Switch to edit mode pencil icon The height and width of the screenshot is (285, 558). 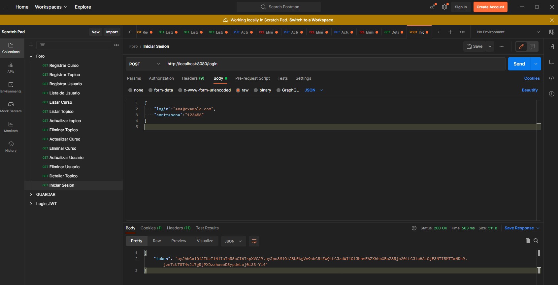pos(521,46)
